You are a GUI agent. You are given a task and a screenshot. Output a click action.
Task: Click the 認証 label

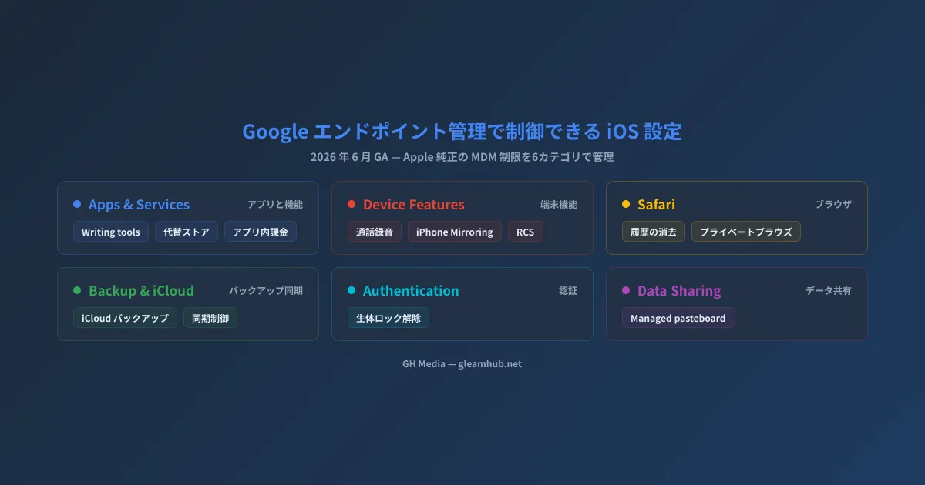coord(568,291)
